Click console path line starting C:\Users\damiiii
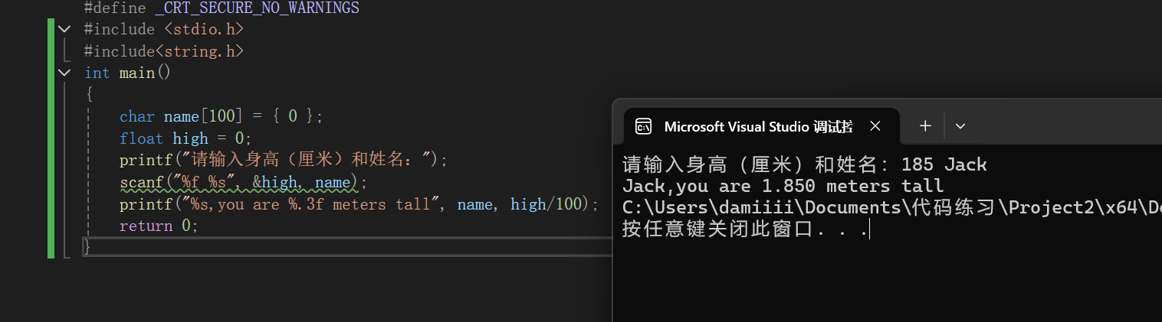 tap(891, 207)
